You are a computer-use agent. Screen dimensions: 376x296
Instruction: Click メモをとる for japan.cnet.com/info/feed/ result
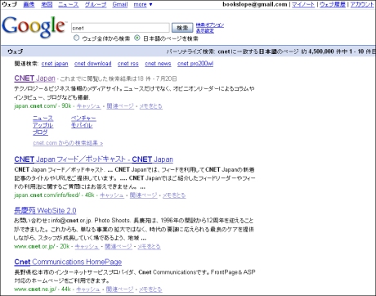click(x=174, y=195)
